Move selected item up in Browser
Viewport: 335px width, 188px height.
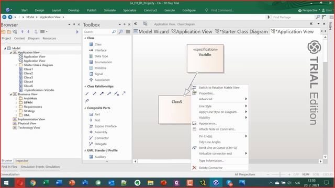click(22, 32)
